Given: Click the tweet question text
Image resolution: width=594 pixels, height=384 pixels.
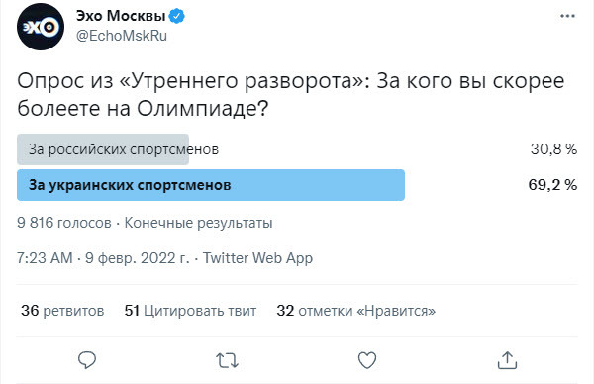Looking at the screenshot, I should click(290, 95).
